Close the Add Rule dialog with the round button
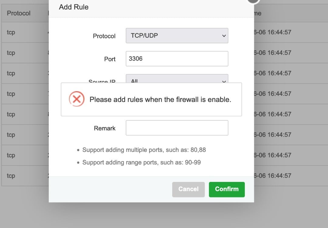This screenshot has height=228, width=328. click(254, 1)
